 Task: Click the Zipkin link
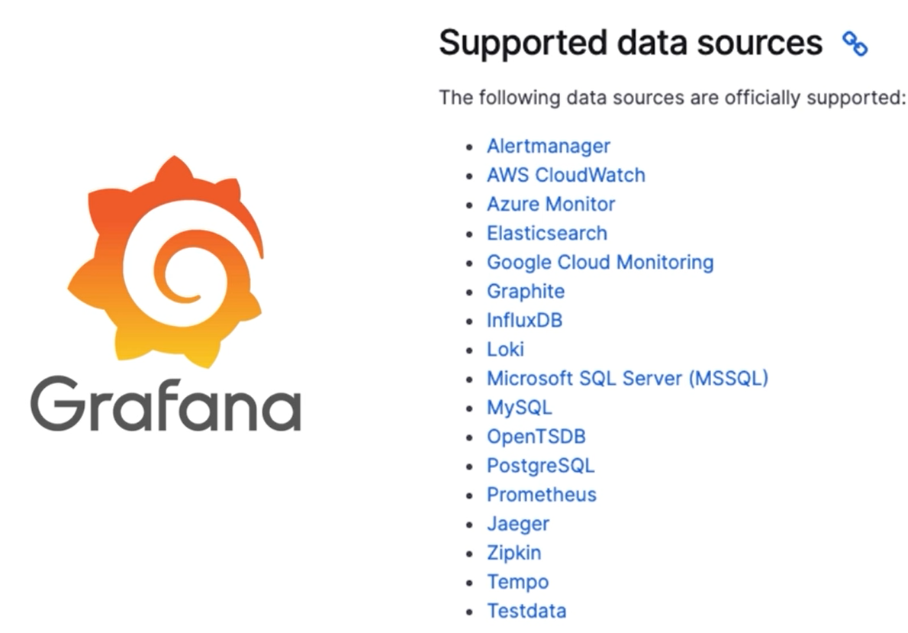(x=514, y=553)
